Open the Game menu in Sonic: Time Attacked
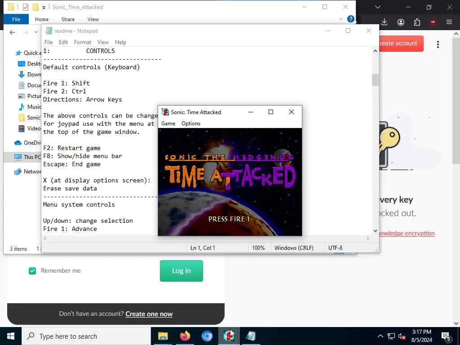Screen dimensions: 460x345 pyautogui.click(x=168, y=124)
